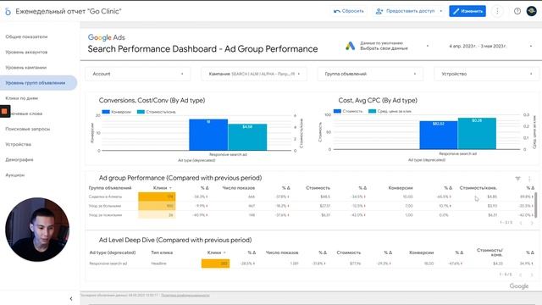Select the Уход за пожилыми row
The height and width of the screenshot is (305, 542).
(x=311, y=214)
